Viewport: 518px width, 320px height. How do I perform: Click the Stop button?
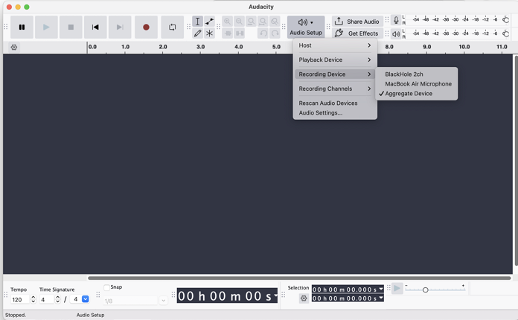71,27
